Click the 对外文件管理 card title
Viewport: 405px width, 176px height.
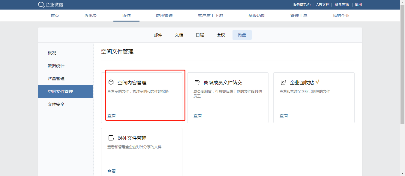[132, 138]
